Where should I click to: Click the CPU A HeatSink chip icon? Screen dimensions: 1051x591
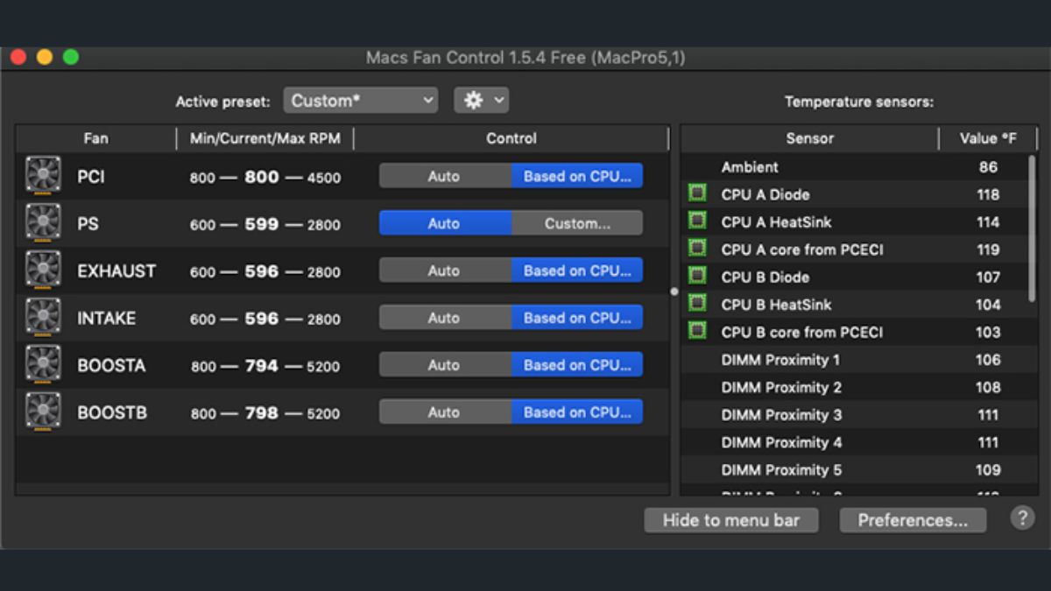(x=697, y=221)
